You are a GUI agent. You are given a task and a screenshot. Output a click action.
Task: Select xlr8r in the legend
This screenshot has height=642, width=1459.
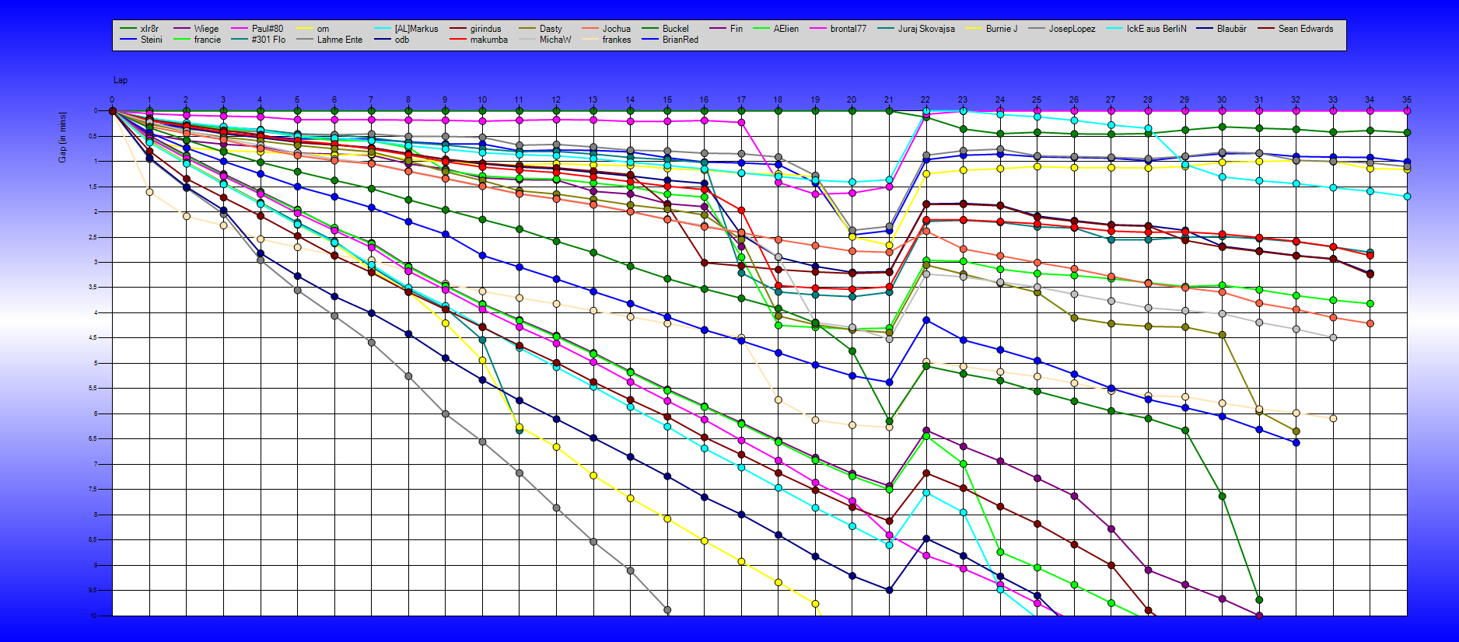[x=149, y=29]
